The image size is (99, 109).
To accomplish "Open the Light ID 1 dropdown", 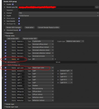I will click(x=66, y=74).
